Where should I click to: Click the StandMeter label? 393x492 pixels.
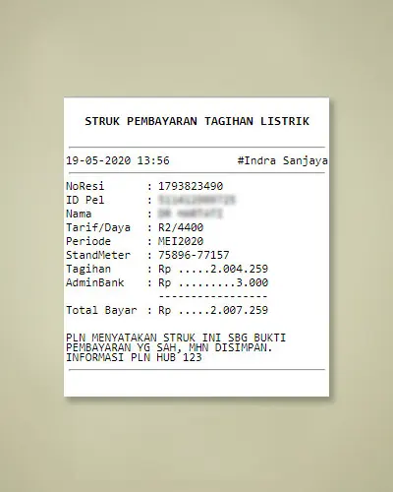98,255
